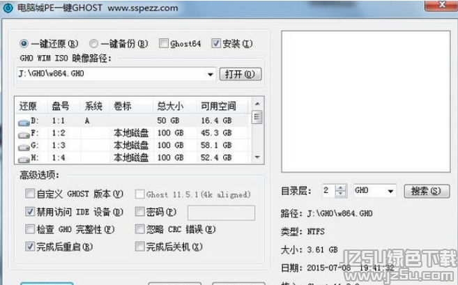
Task: Check 完成后关机(X) checkbox
Action: [140, 247]
